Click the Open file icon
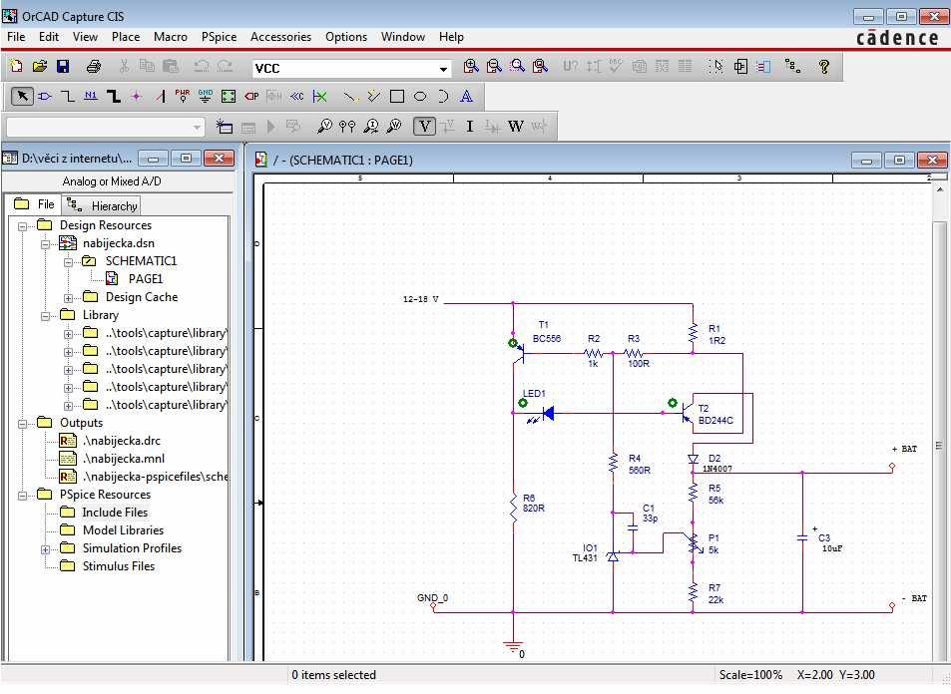Viewport: 951px width, 694px height. [40, 67]
